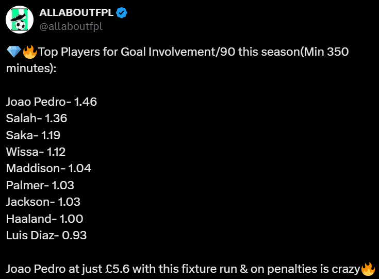Click the Wissa- 1.12 line

pos(36,152)
